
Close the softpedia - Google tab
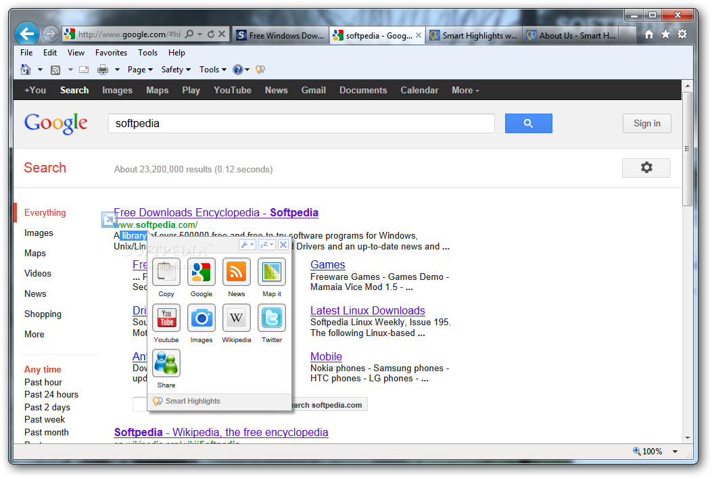pos(419,35)
